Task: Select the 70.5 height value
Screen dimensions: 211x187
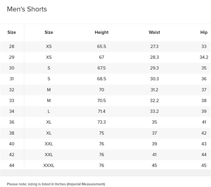Action: tap(101, 101)
